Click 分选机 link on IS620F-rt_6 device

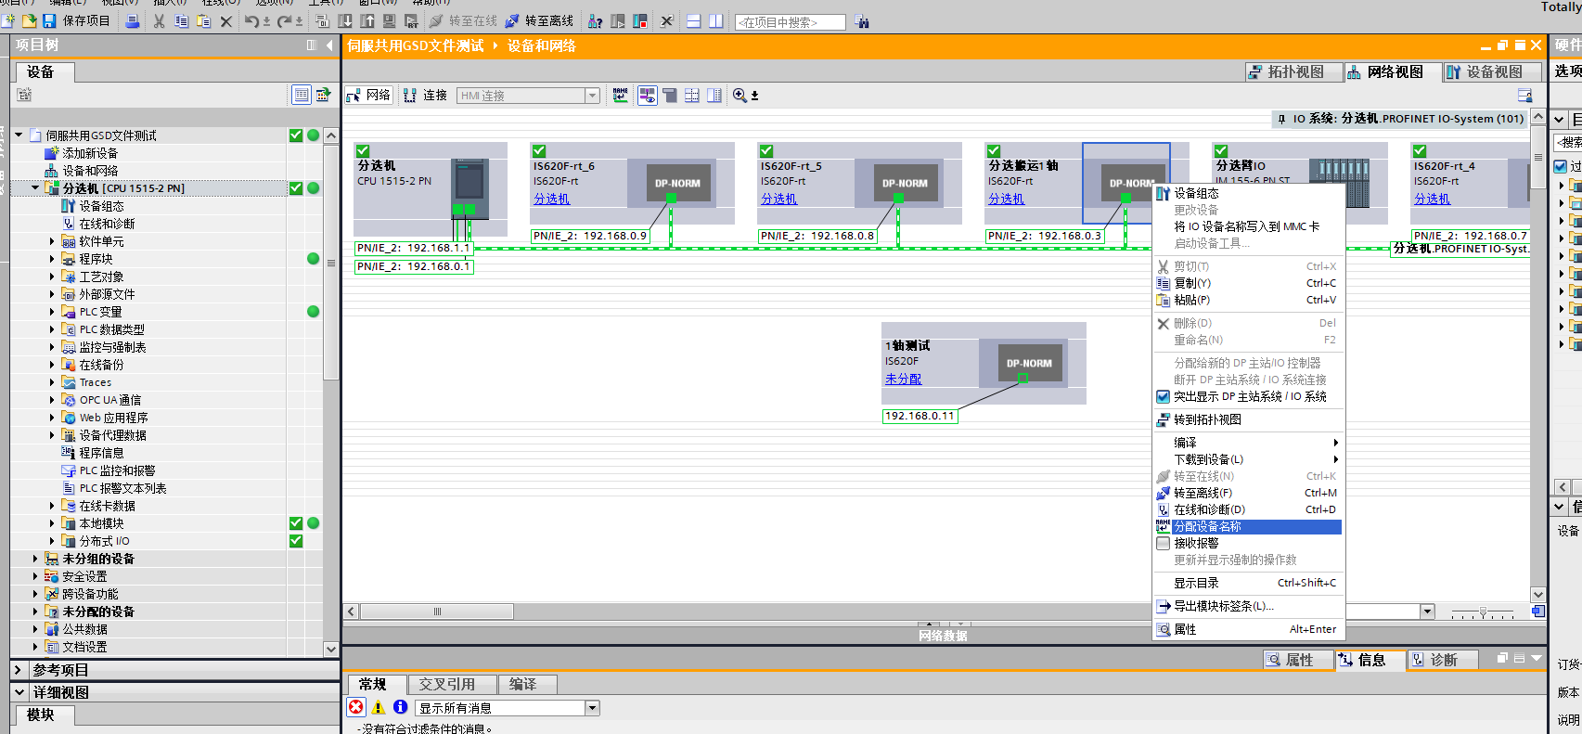tap(551, 199)
